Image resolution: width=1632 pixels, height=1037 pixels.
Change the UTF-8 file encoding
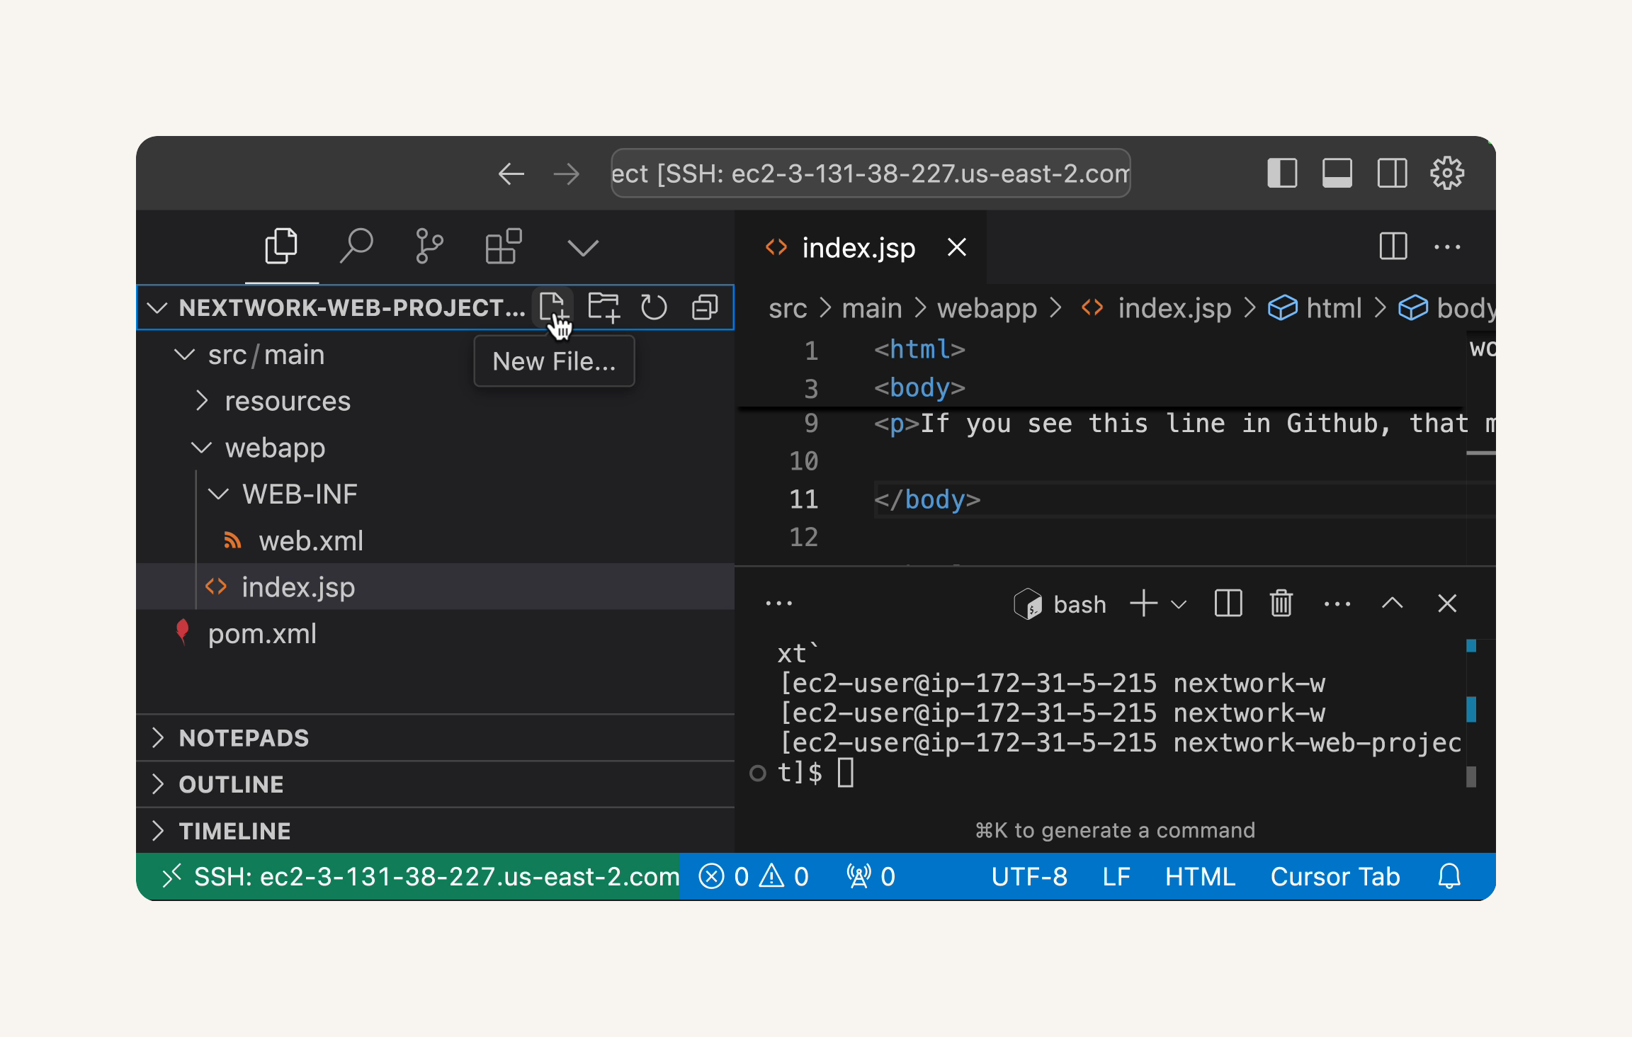click(x=1029, y=876)
